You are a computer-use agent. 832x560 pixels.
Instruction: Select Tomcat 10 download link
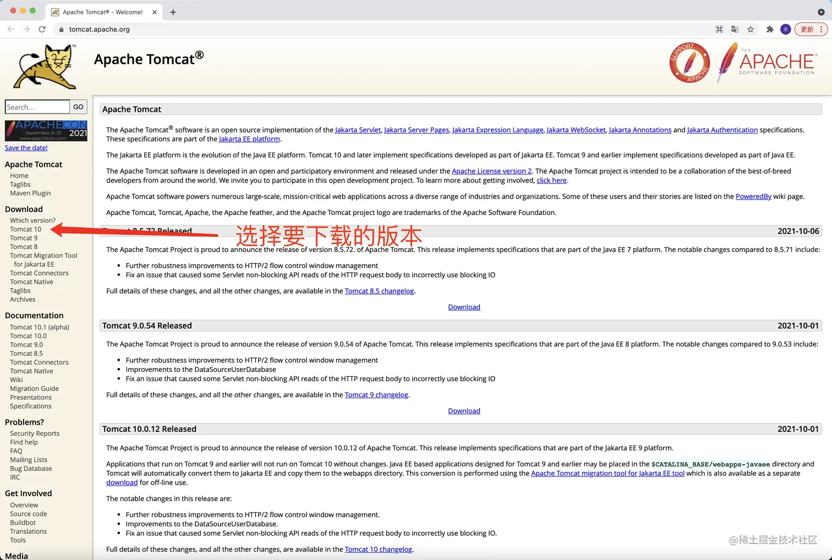(26, 229)
